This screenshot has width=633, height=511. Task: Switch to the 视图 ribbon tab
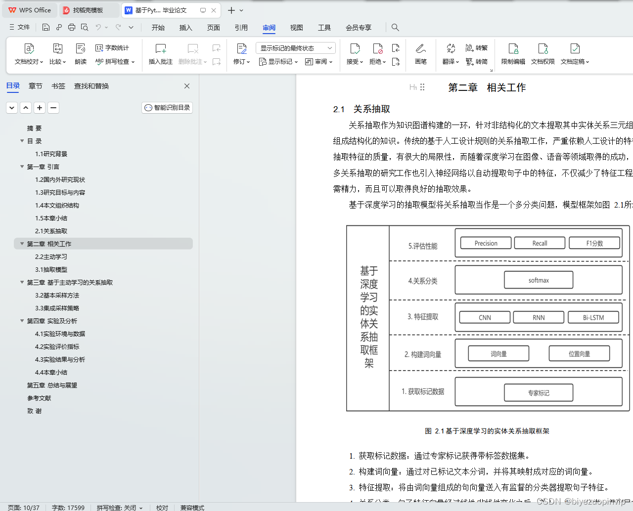pyautogui.click(x=296, y=28)
